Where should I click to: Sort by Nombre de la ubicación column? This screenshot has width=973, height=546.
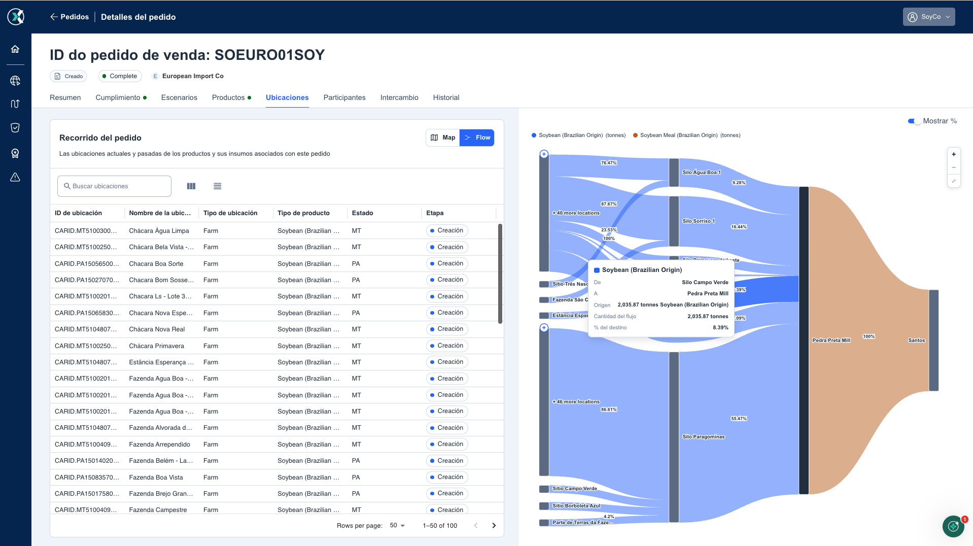click(x=160, y=213)
